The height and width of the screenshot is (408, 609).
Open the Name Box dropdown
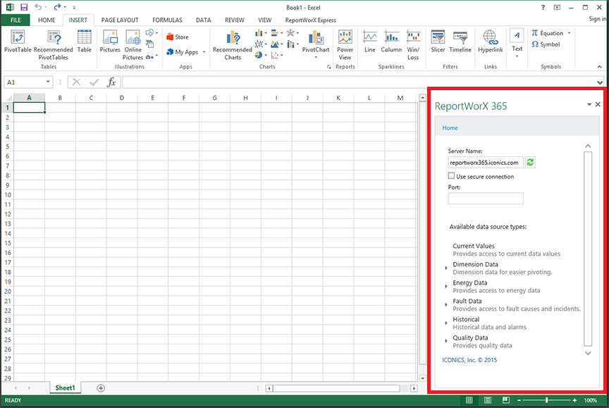pos(48,82)
